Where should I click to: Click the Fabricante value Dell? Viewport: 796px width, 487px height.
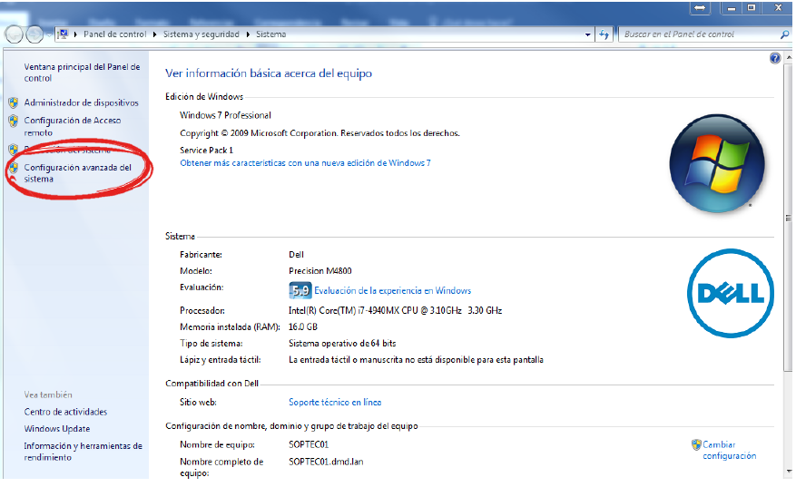tap(296, 254)
